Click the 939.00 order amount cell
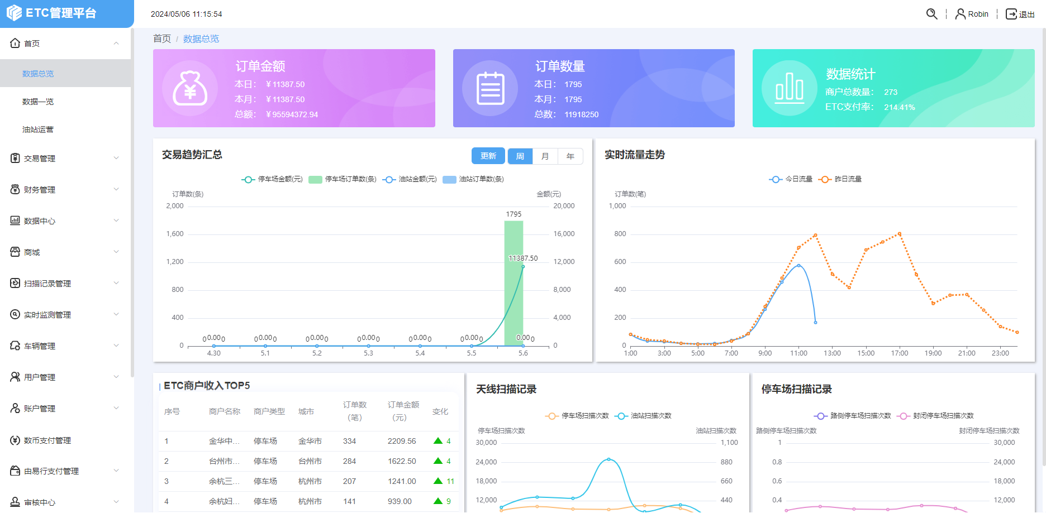 pos(400,501)
